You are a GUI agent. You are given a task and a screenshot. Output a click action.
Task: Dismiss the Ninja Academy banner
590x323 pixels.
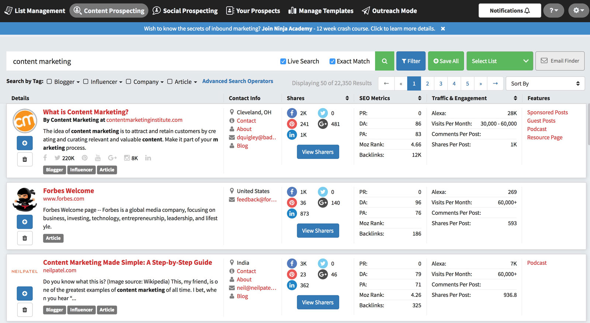443,29
